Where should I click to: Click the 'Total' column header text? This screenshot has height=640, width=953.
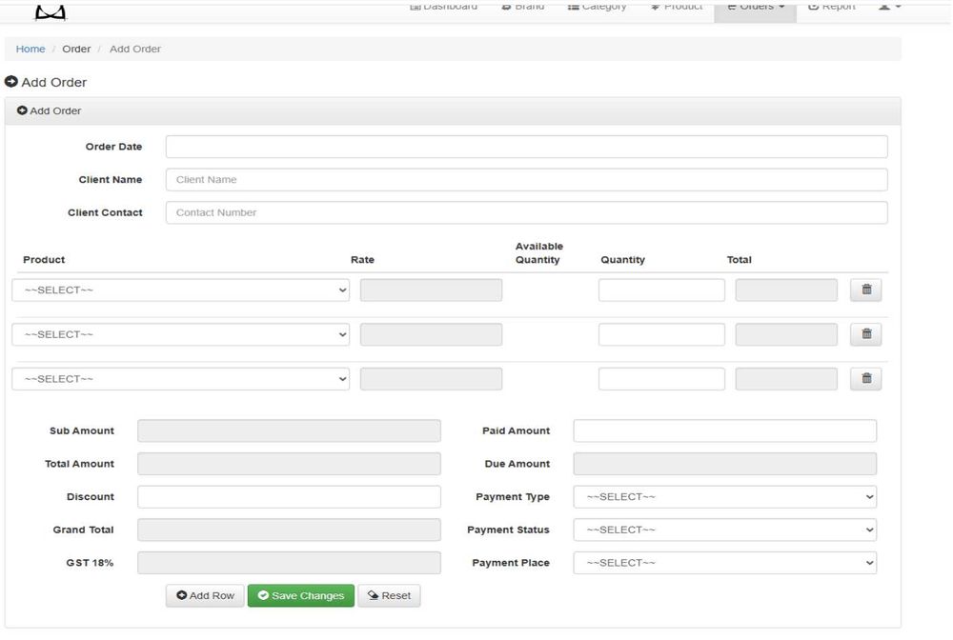740,259
